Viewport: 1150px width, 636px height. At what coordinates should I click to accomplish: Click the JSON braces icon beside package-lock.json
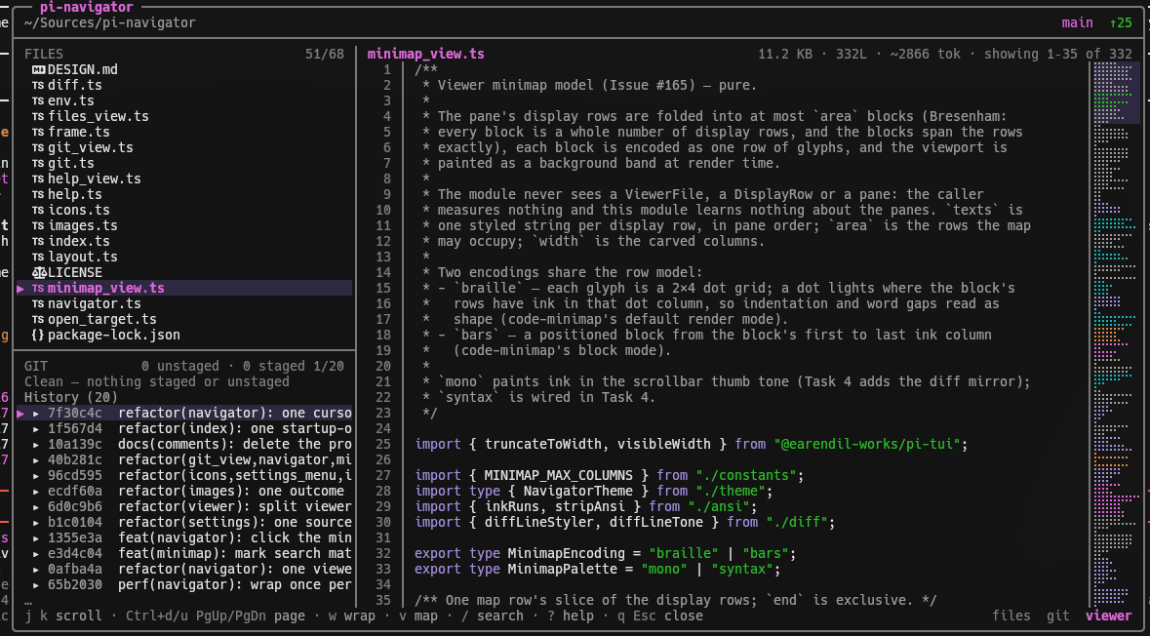(38, 336)
